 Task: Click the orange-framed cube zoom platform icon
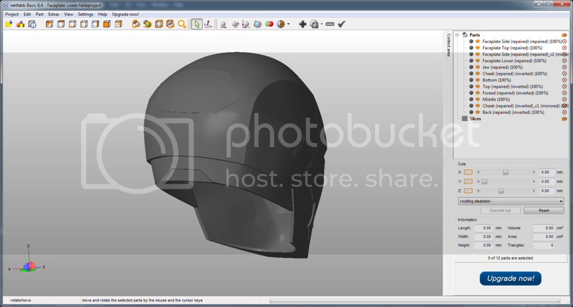(159, 25)
